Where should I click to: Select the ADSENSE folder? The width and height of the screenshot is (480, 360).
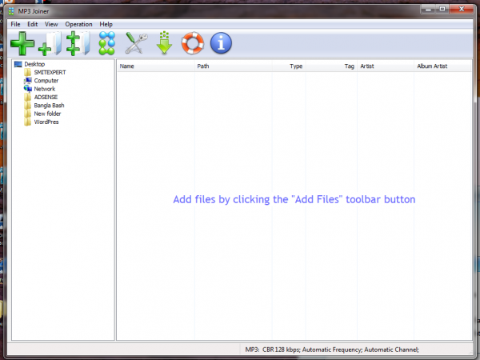pos(46,97)
